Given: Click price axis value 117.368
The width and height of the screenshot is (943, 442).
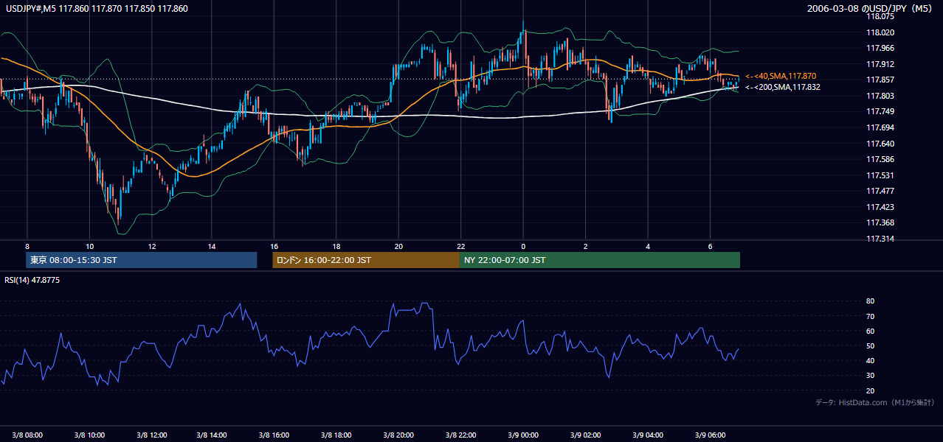Looking at the screenshot, I should [880, 222].
